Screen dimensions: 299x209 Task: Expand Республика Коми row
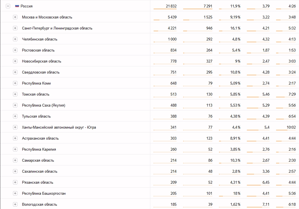pyautogui.click(x=15, y=83)
